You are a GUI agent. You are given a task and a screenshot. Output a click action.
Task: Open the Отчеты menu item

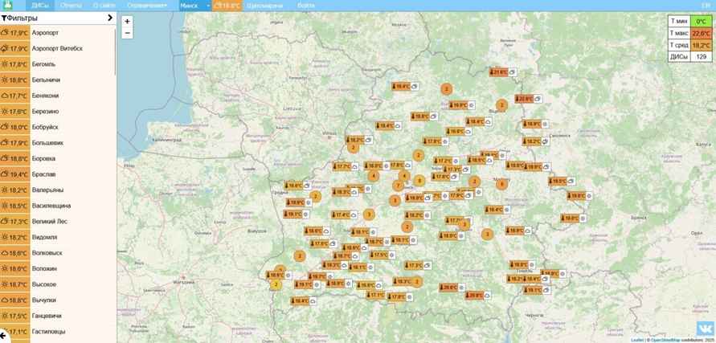click(71, 6)
